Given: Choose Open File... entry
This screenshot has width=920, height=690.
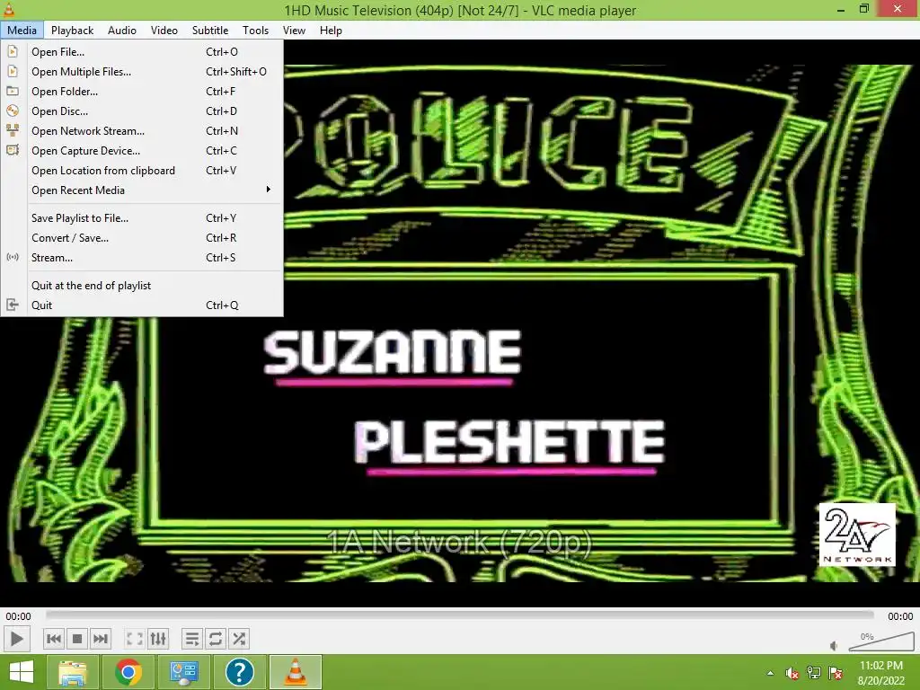Looking at the screenshot, I should pyautogui.click(x=142, y=51).
